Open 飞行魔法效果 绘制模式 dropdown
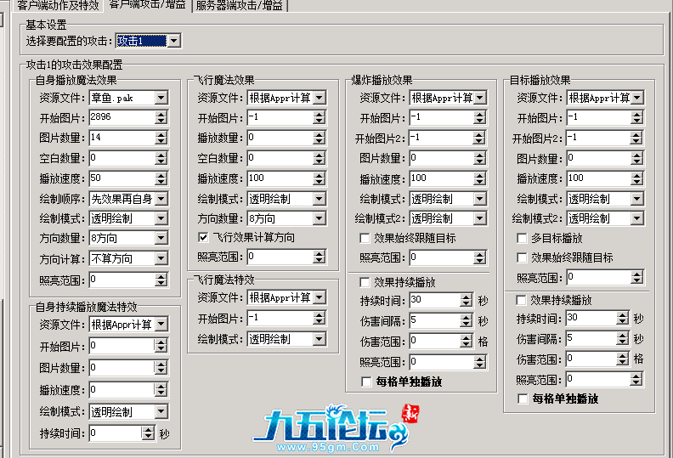 click(319, 199)
